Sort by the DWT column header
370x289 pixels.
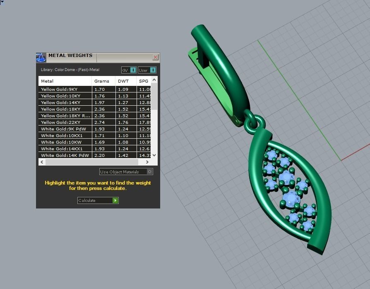pos(126,81)
